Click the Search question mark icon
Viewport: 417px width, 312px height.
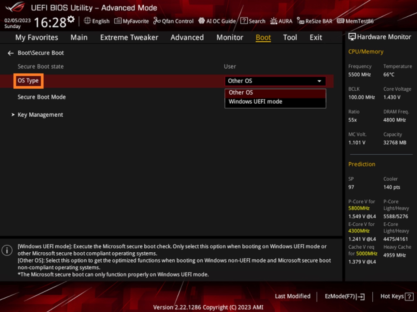click(x=244, y=21)
